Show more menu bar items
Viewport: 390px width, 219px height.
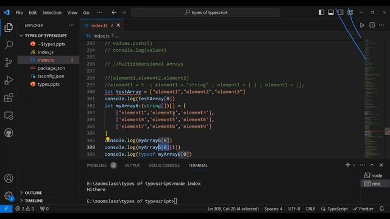tap(99, 12)
